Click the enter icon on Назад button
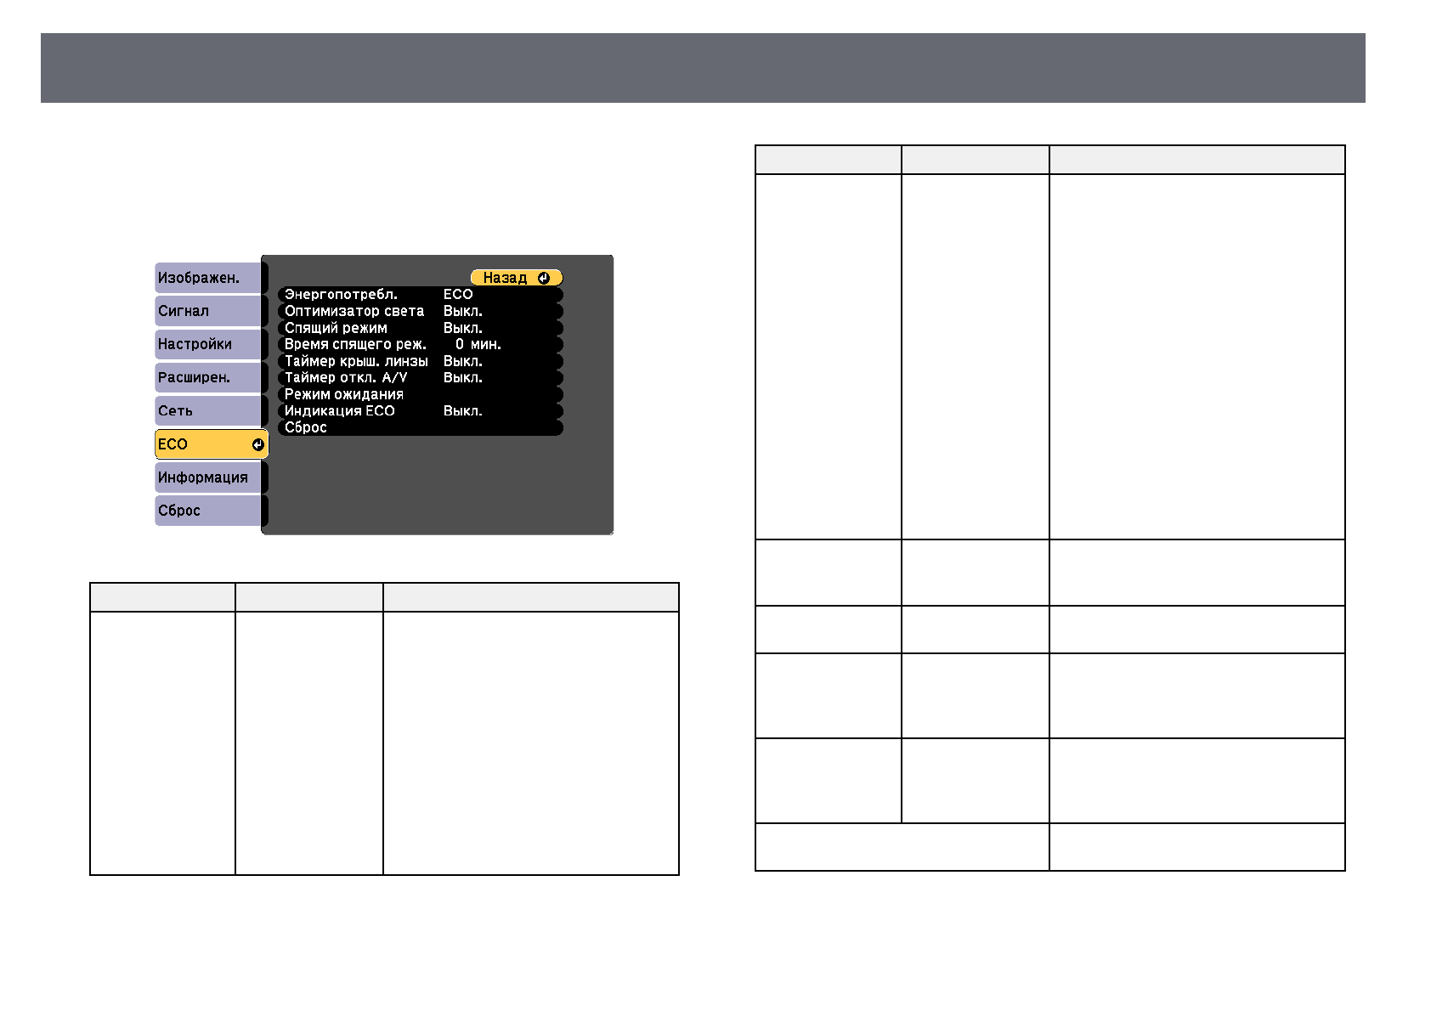This screenshot has height=1011, width=1431. click(x=544, y=278)
